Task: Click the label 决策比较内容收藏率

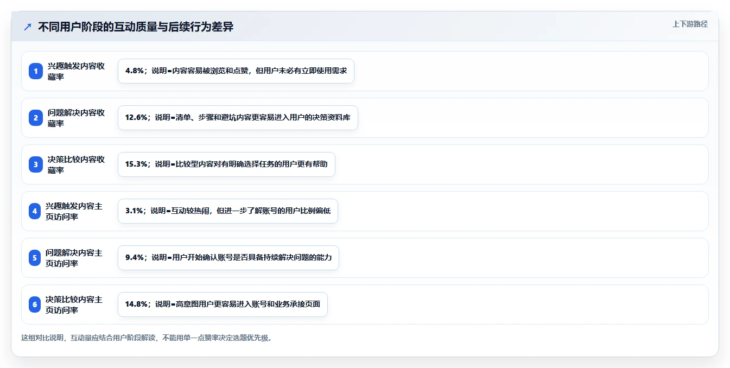Action: point(76,164)
